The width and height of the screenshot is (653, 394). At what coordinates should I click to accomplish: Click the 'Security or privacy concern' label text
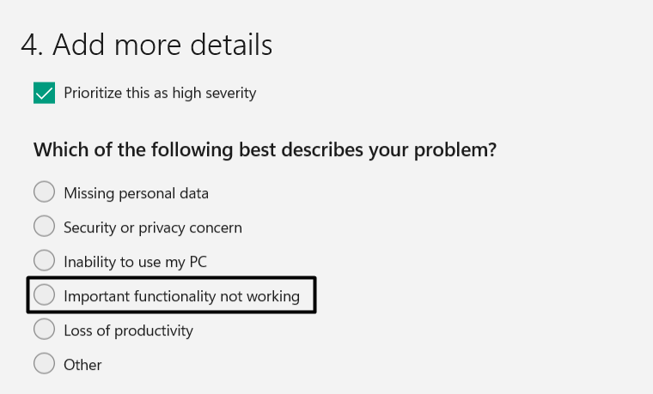click(x=153, y=227)
